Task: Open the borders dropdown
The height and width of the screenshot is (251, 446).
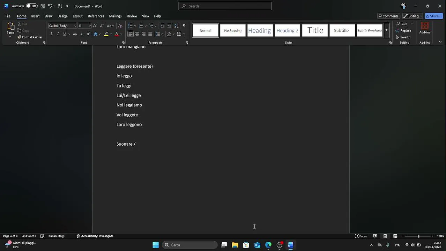Action: [x=184, y=34]
